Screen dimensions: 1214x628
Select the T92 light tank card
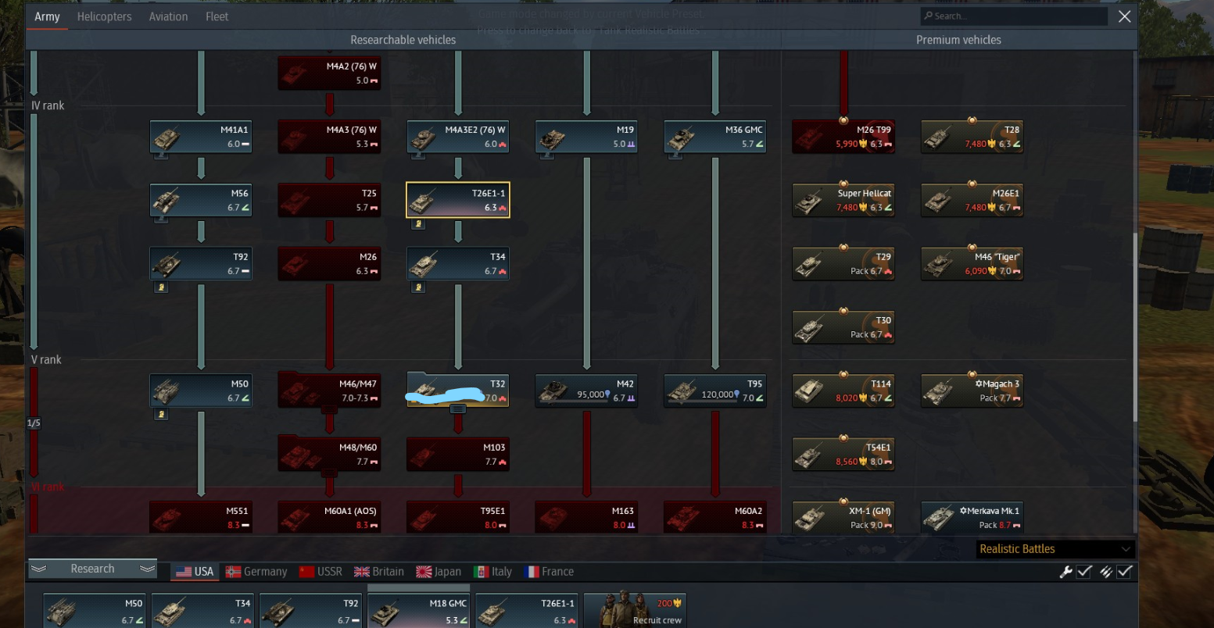coord(201,263)
